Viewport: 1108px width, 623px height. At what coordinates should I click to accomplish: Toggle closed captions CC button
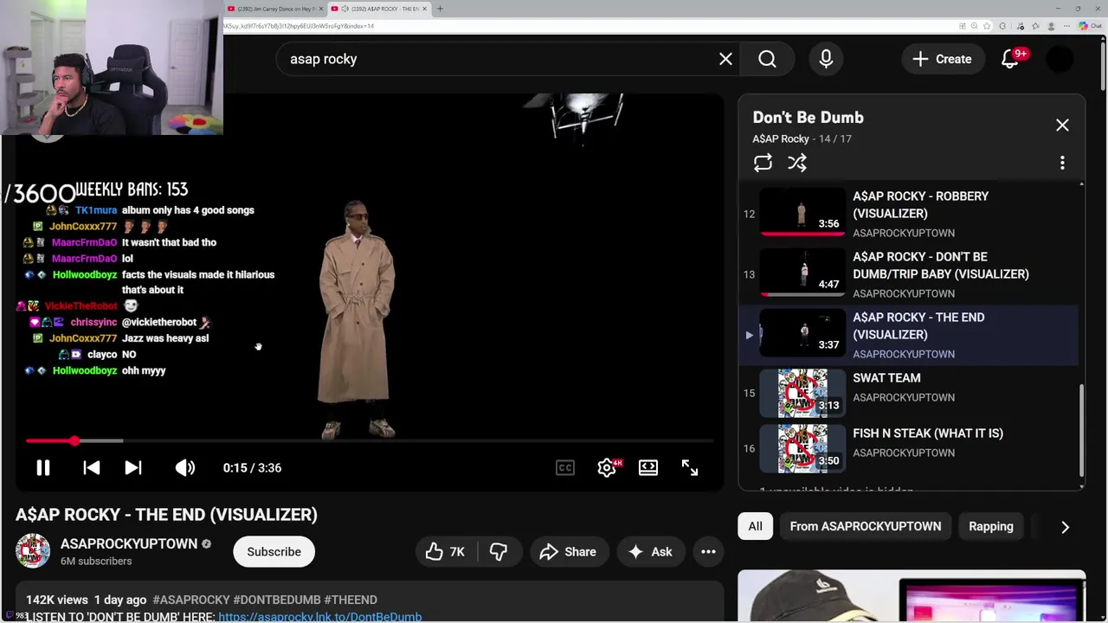(565, 468)
